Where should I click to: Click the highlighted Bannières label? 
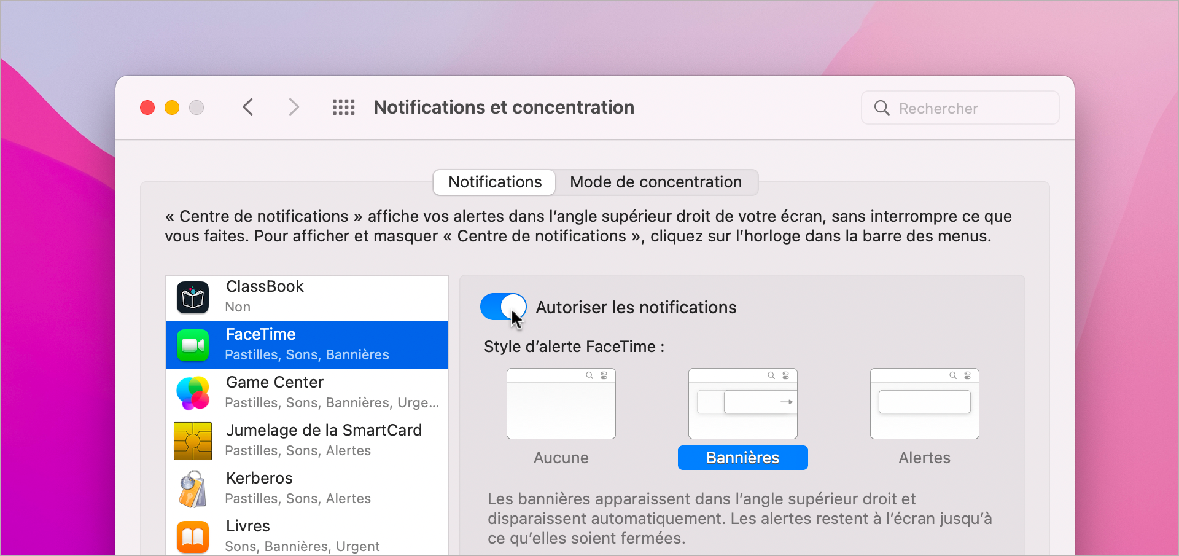tap(743, 458)
